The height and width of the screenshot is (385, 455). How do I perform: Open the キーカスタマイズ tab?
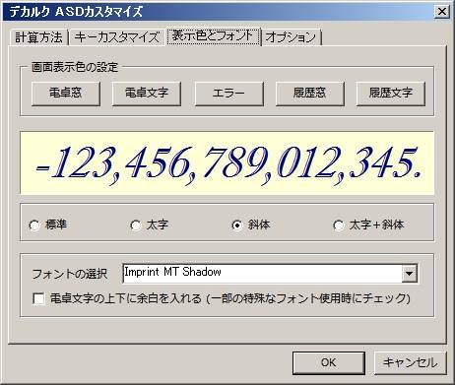(116, 37)
